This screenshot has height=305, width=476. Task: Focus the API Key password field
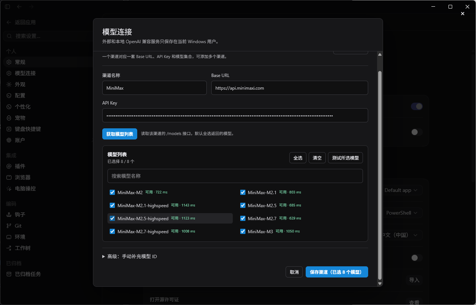235,115
